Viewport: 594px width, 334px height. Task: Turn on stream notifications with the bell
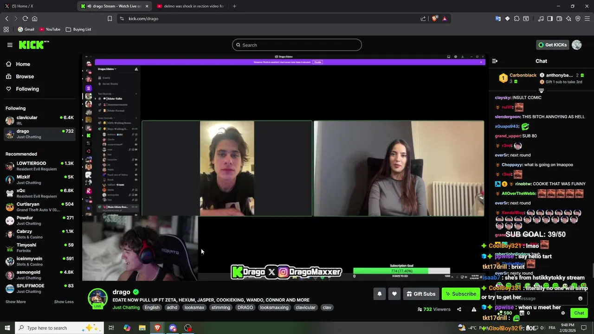[379, 294]
